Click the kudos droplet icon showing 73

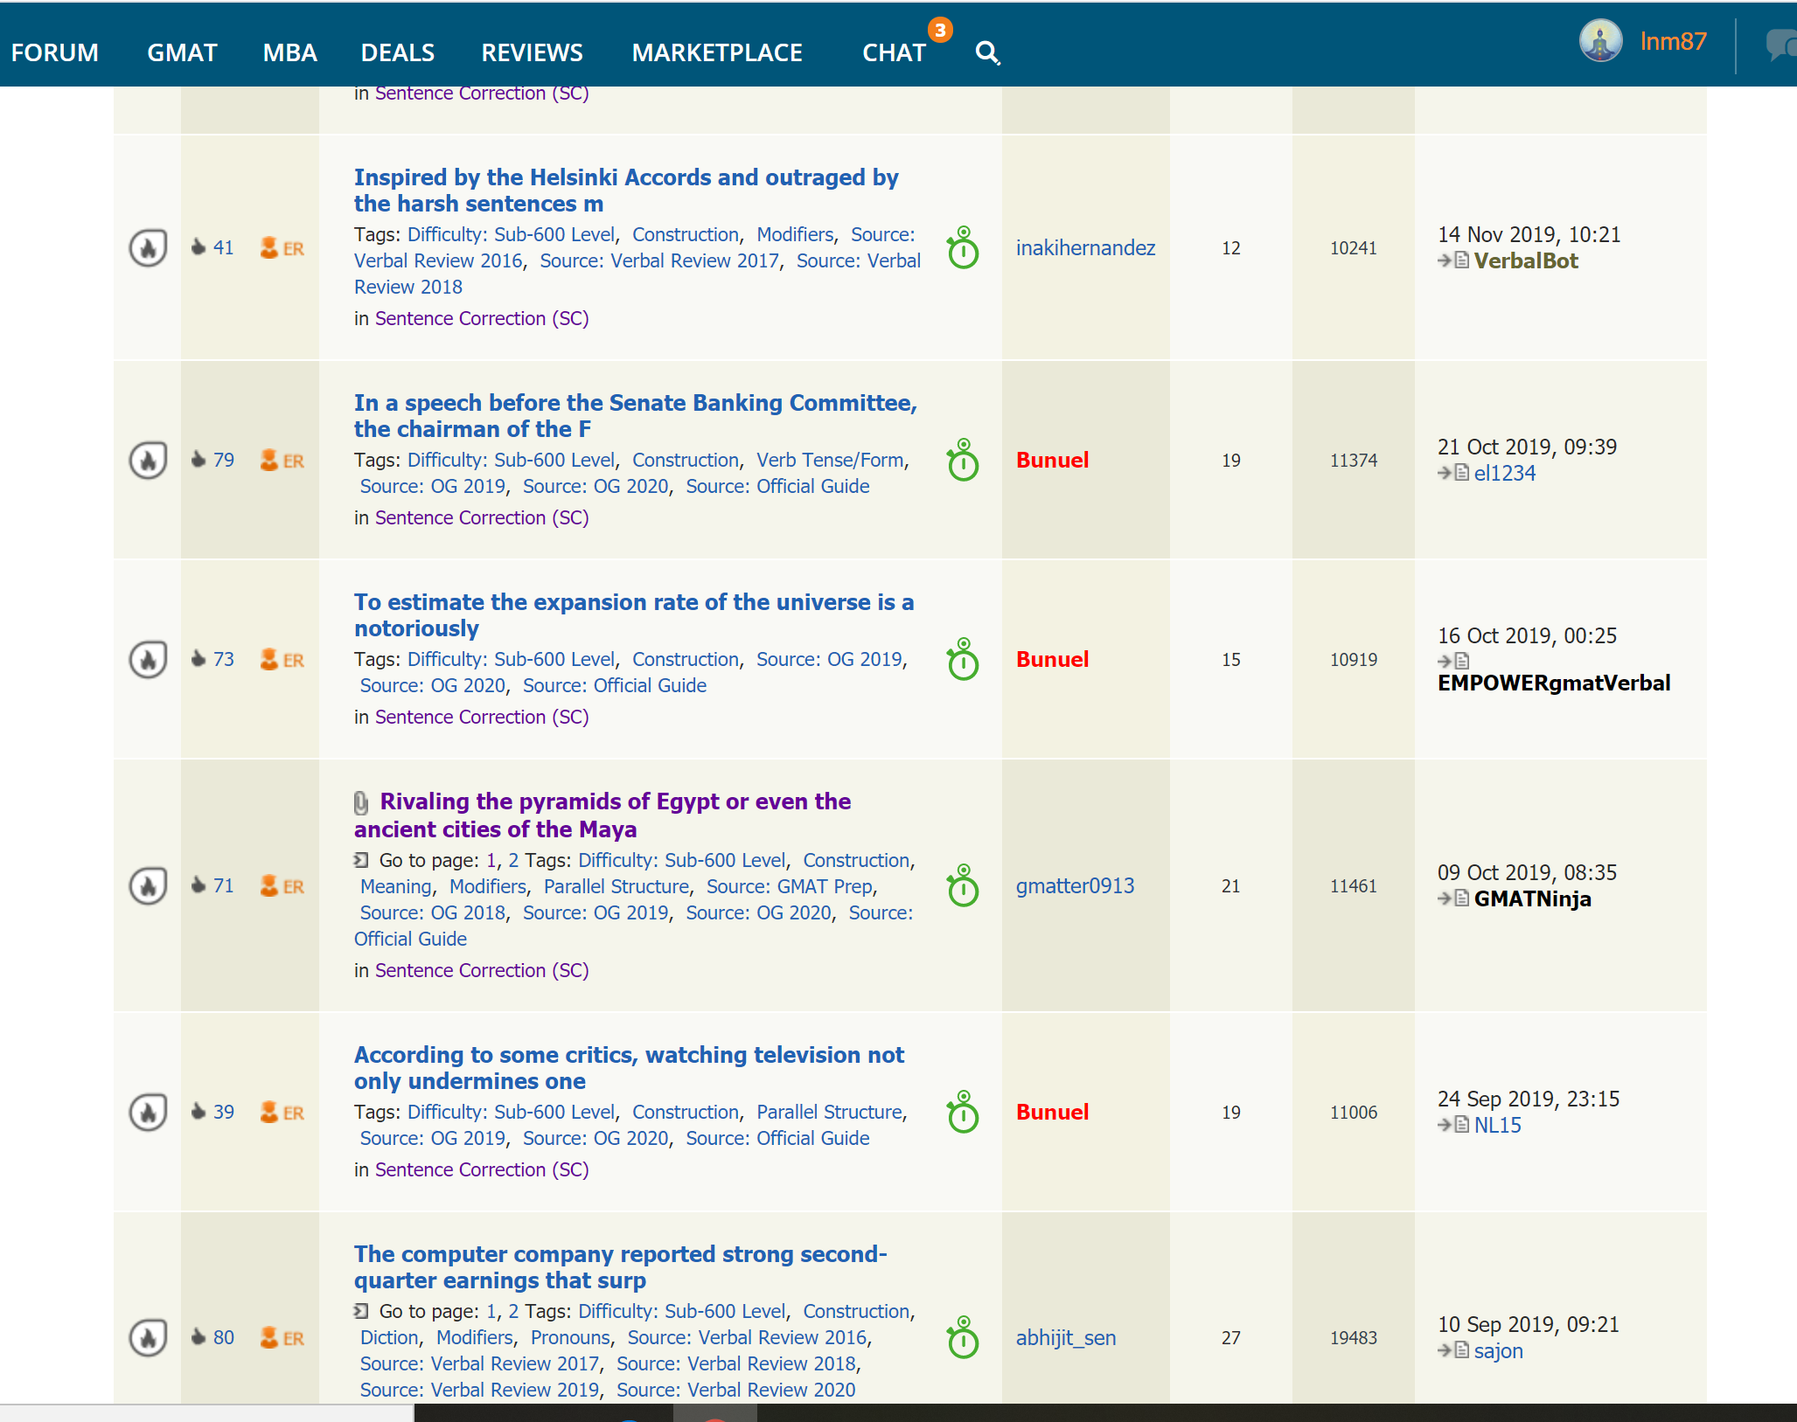click(200, 659)
